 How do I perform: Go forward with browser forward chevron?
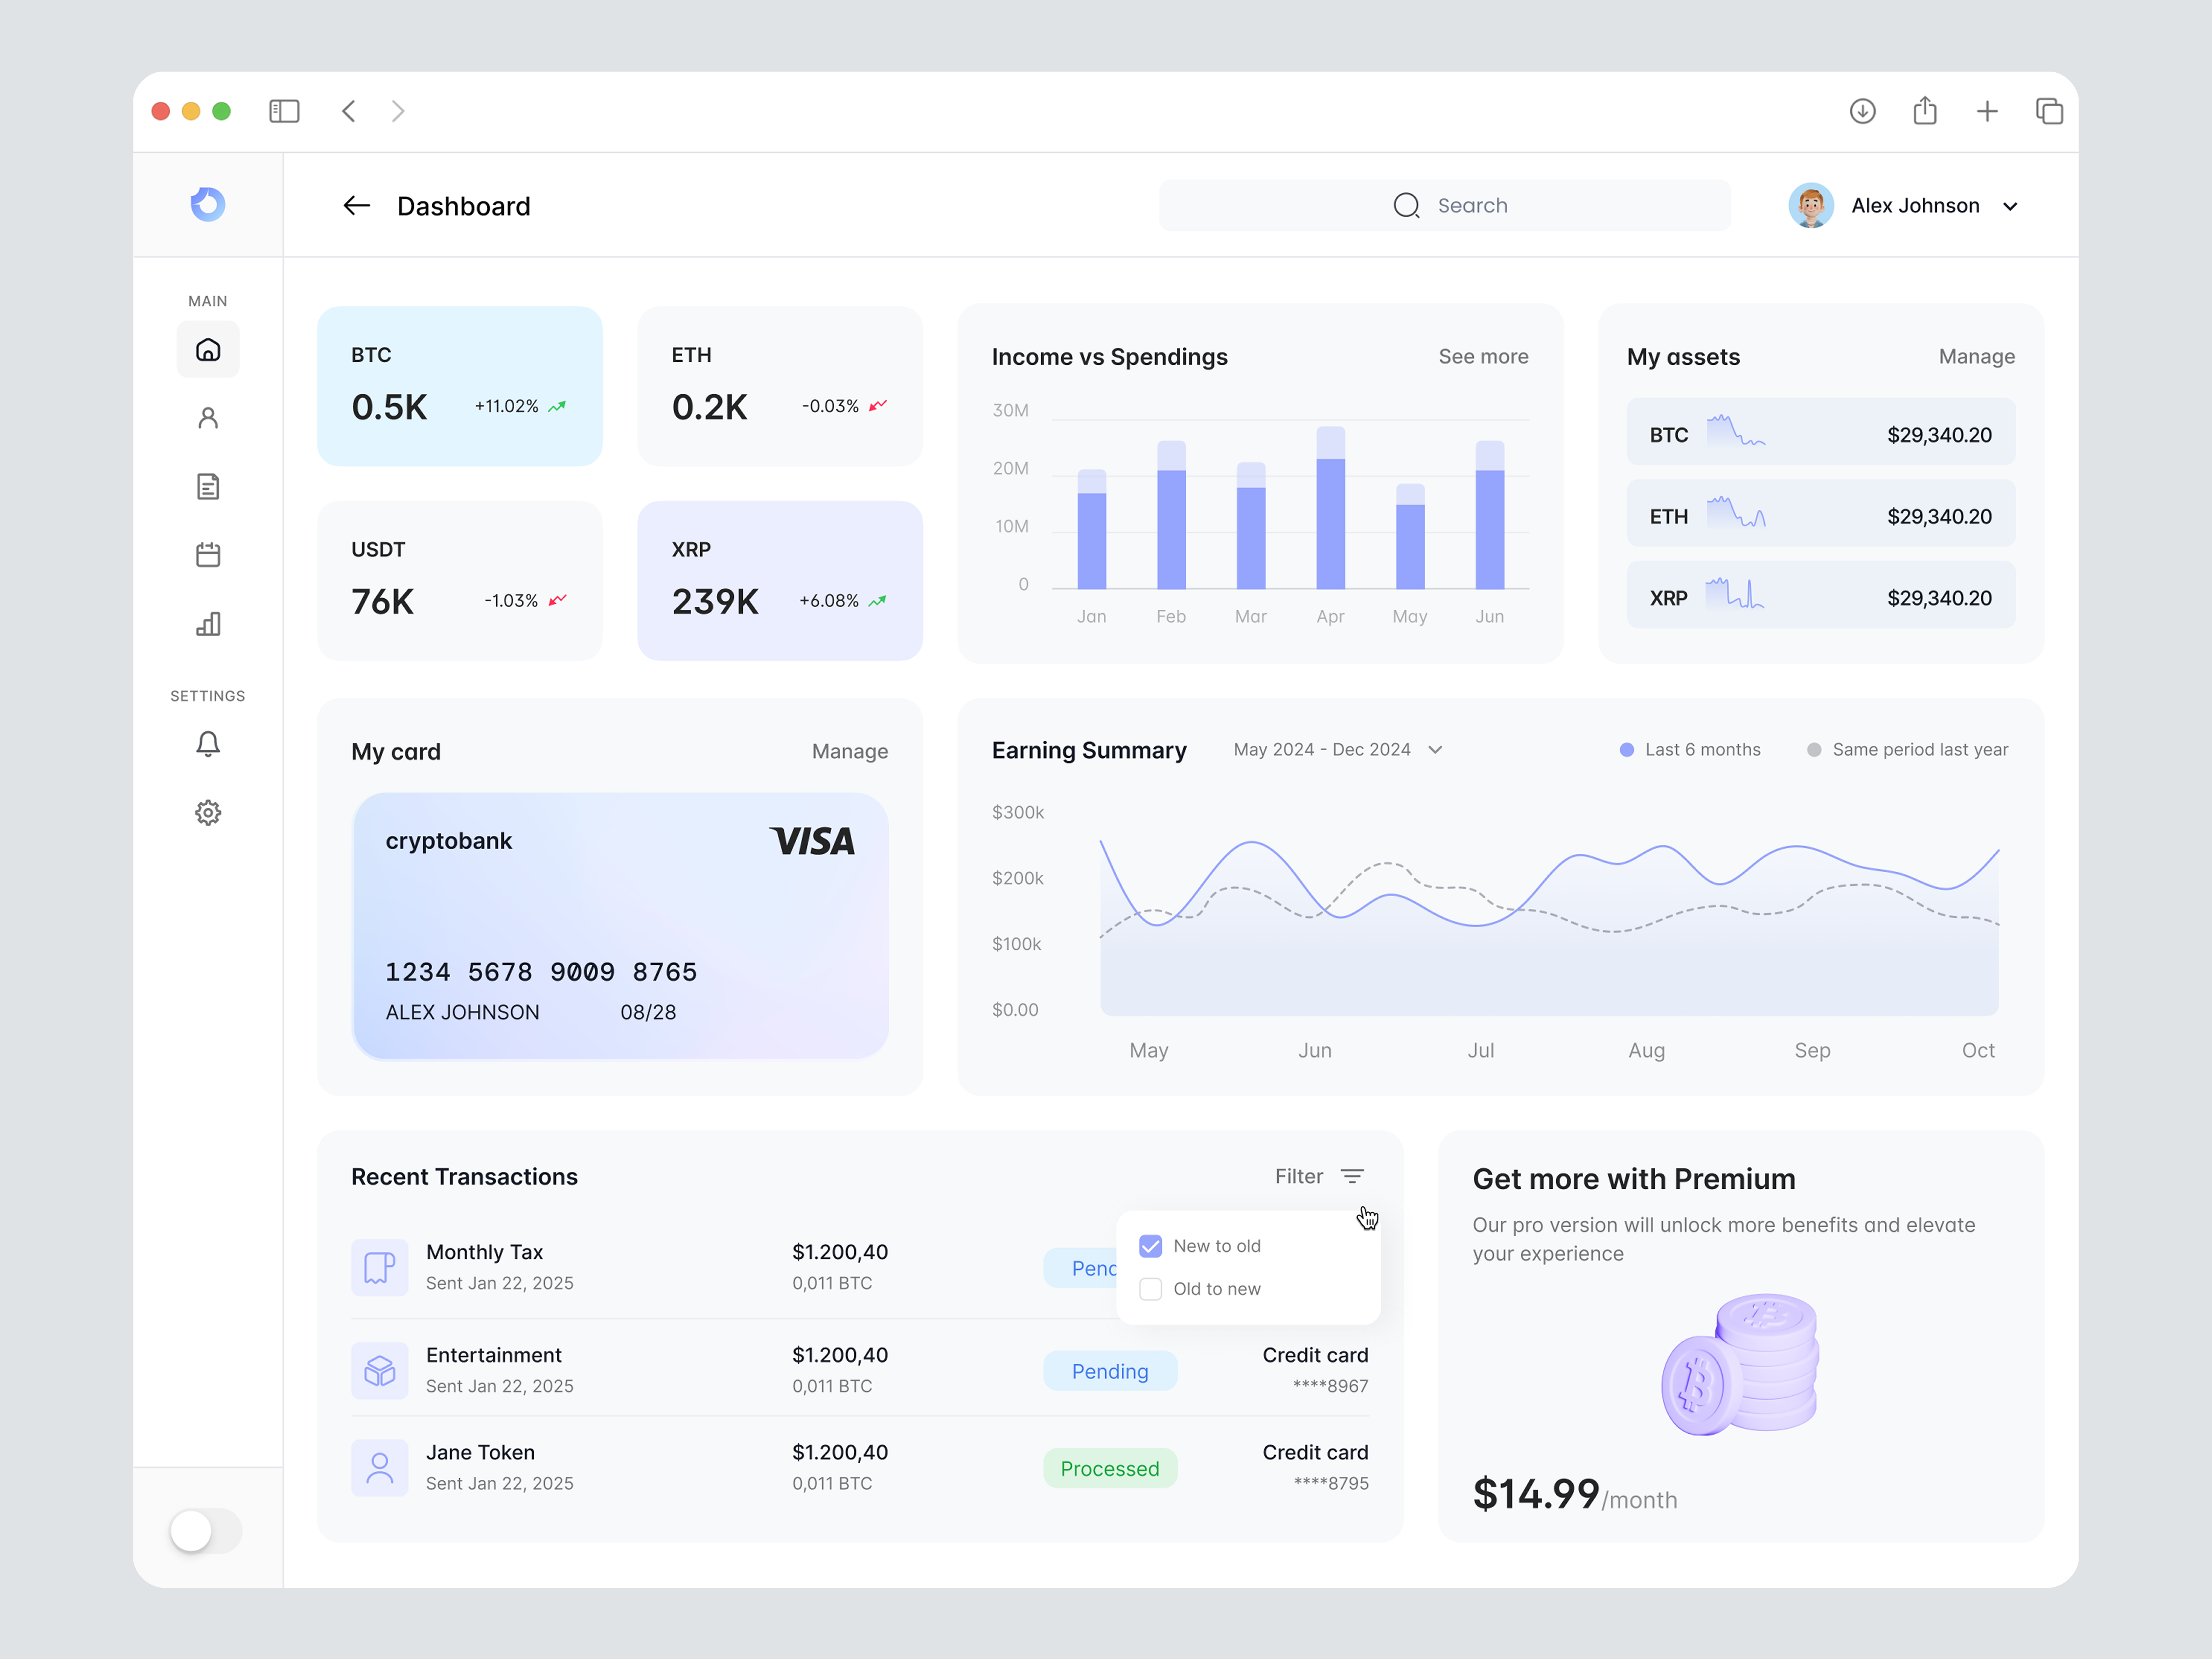(398, 111)
